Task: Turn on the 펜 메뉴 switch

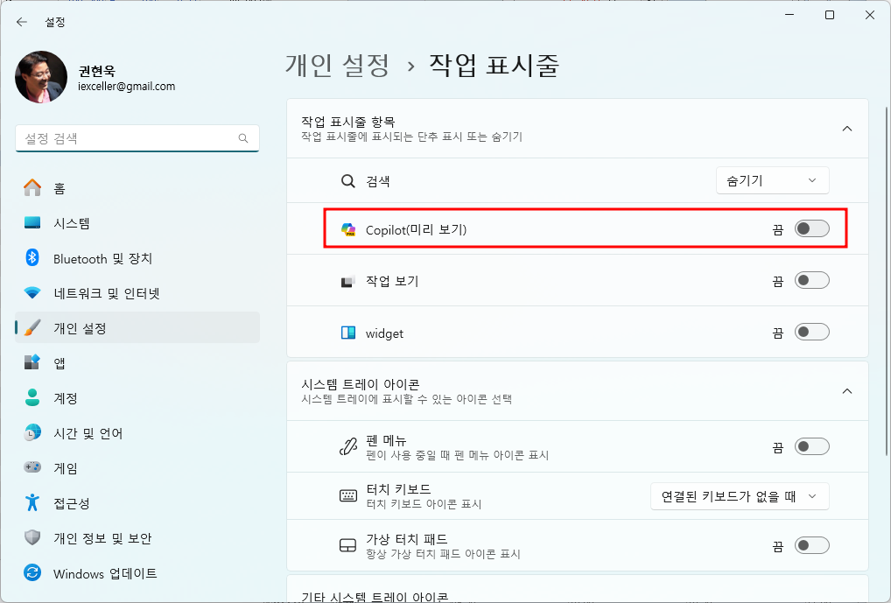Action: tap(811, 446)
